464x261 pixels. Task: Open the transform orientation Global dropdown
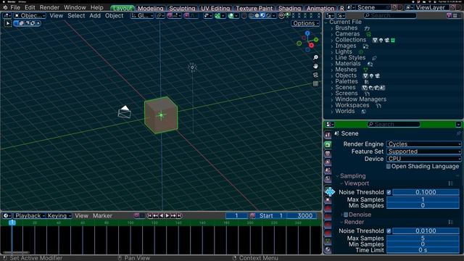142,15
